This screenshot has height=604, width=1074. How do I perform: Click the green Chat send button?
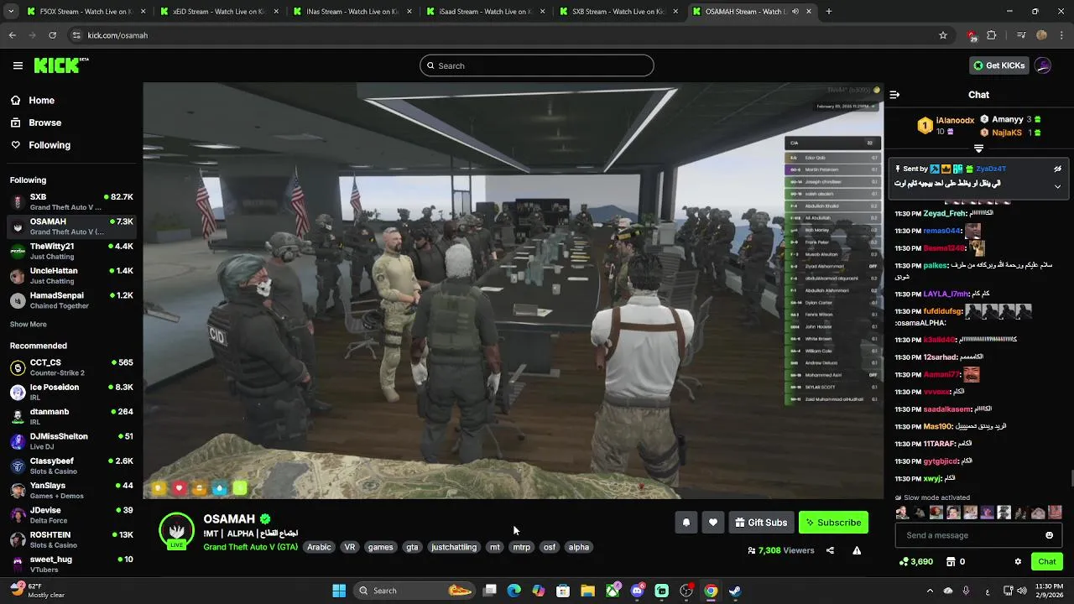pos(1046,561)
